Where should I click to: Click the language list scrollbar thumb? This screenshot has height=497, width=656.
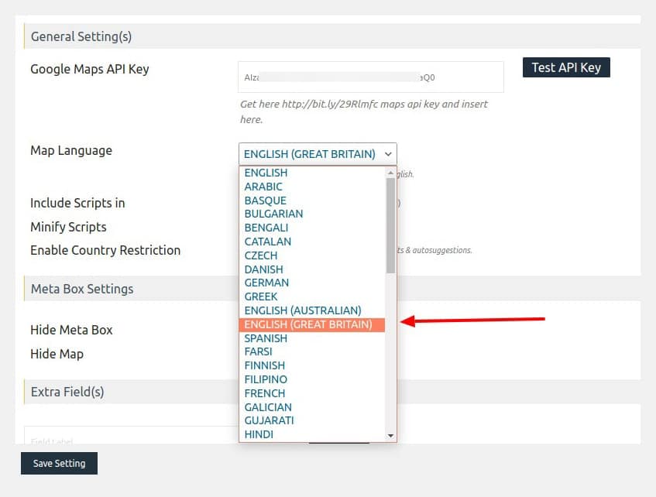tap(391, 225)
